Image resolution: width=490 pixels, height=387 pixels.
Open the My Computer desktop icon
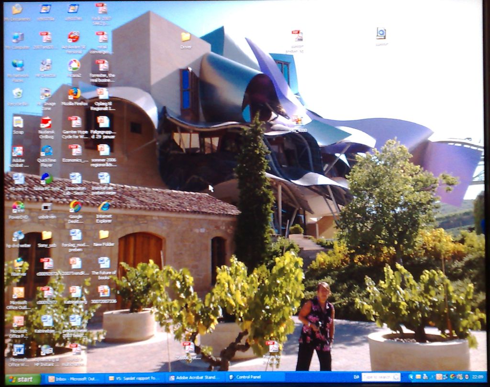17,37
